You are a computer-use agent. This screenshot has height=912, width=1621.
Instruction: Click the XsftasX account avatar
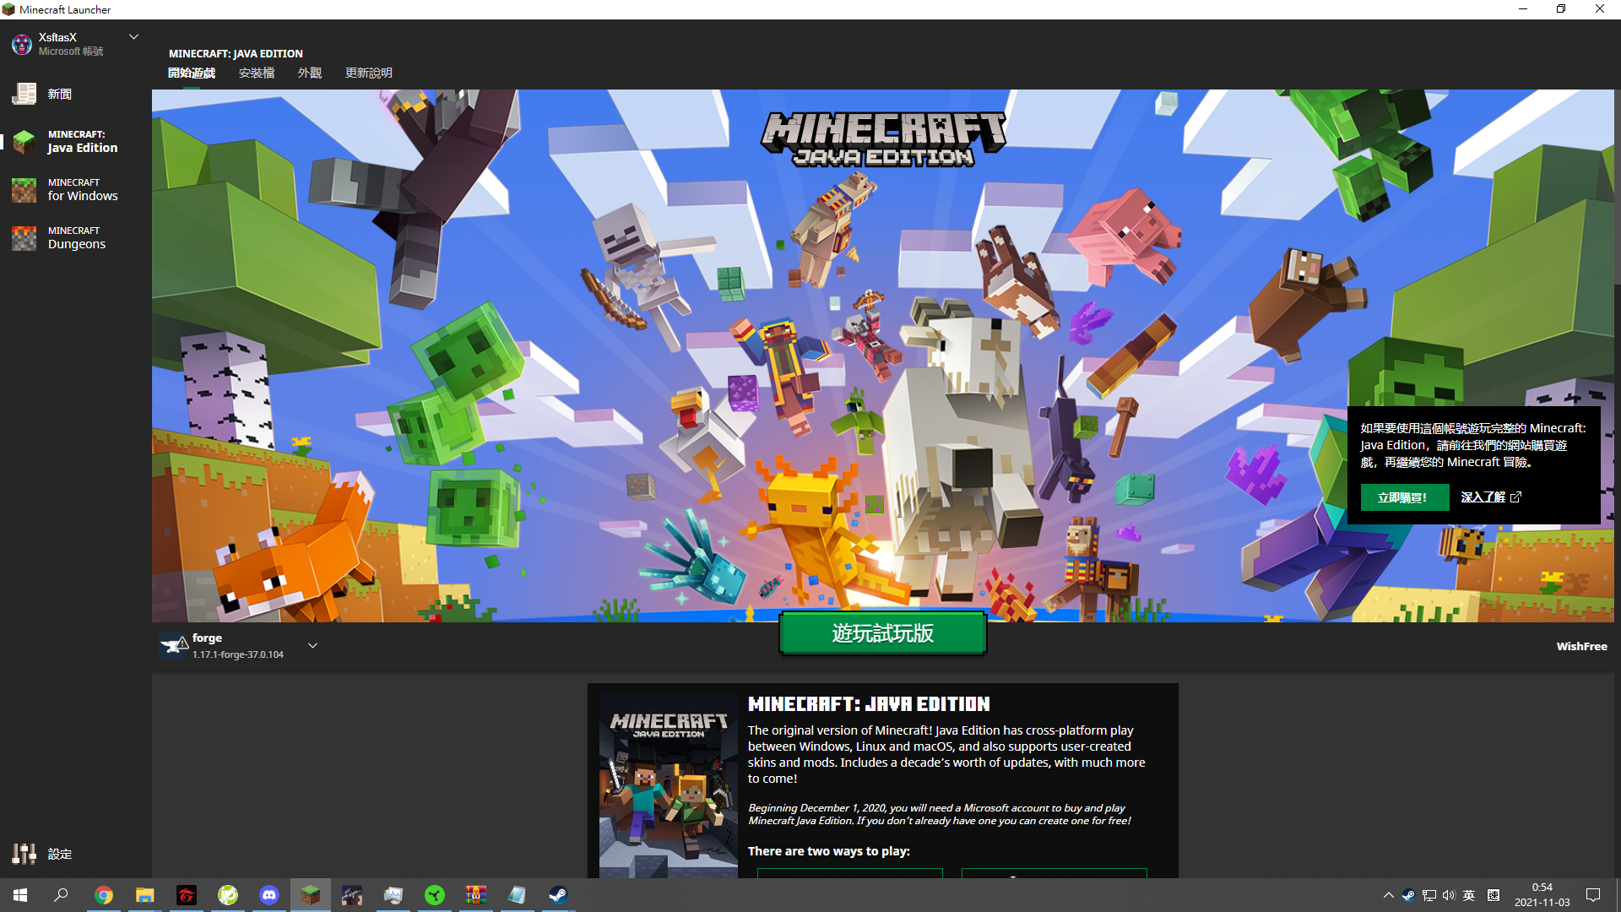(21, 44)
